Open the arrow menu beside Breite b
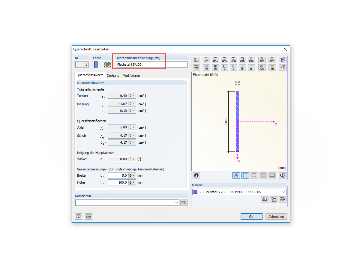 coord(134,175)
